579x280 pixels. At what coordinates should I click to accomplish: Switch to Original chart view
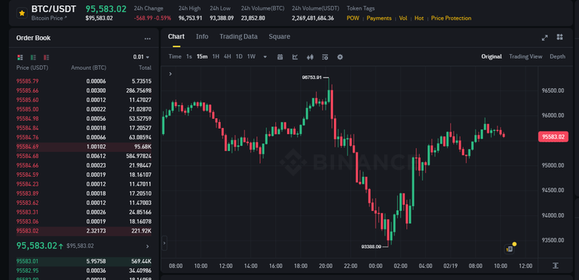(x=491, y=56)
